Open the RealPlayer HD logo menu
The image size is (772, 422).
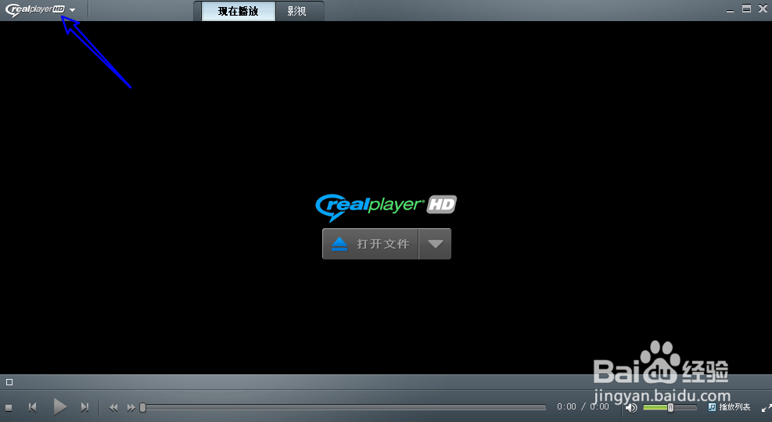41,9
